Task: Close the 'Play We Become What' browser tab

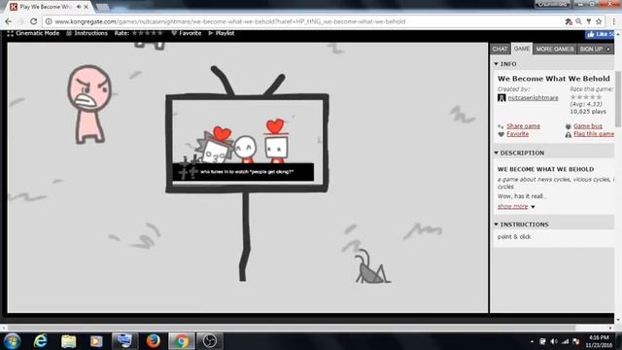Action: [x=86, y=7]
